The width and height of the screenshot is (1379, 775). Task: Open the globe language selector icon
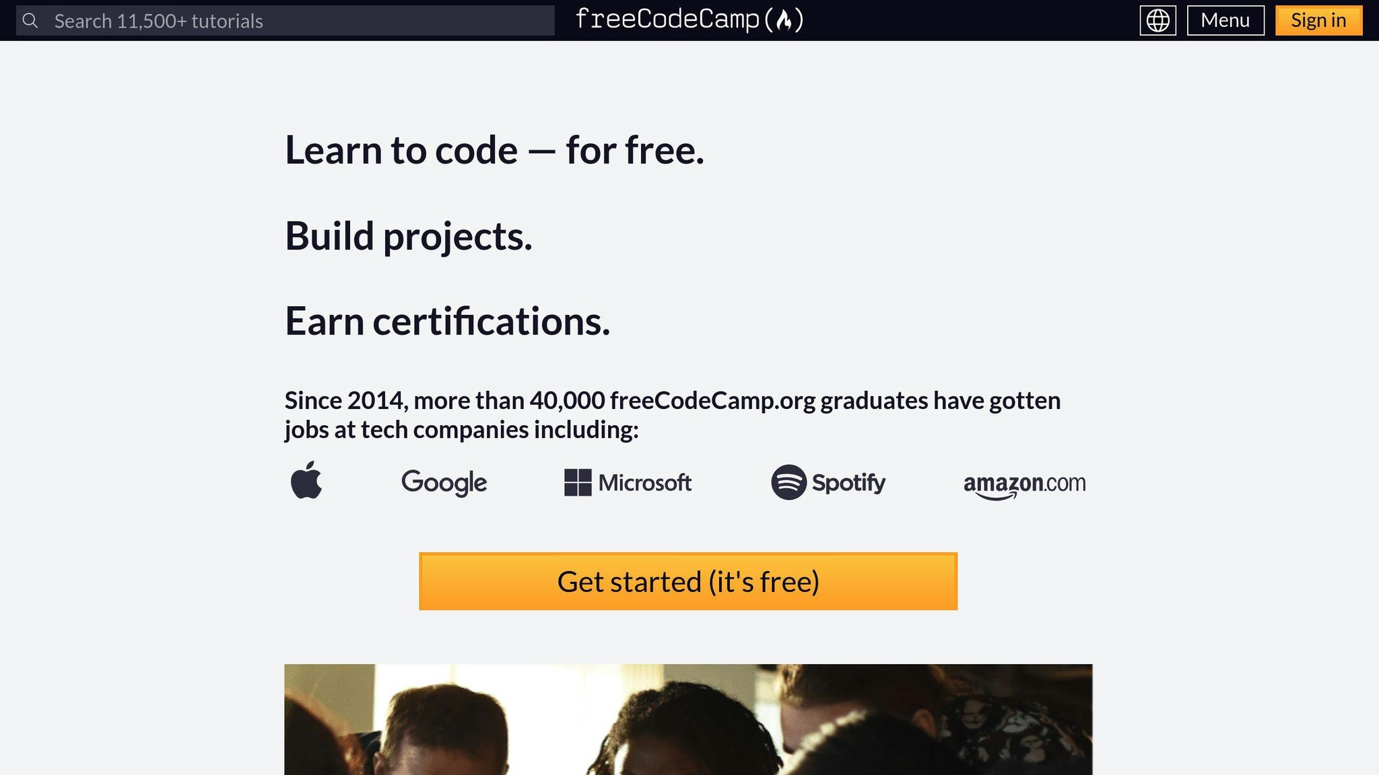point(1157,20)
